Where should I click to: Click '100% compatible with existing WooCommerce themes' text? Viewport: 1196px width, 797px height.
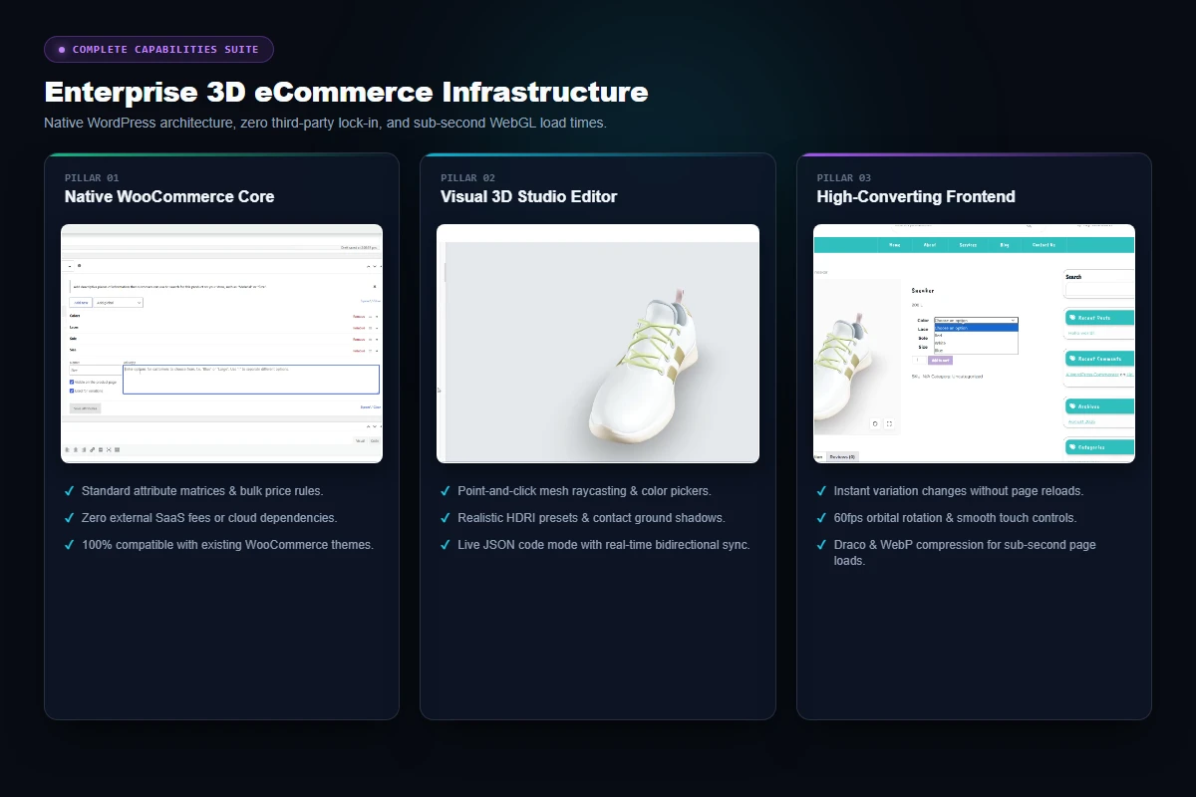coord(227,545)
